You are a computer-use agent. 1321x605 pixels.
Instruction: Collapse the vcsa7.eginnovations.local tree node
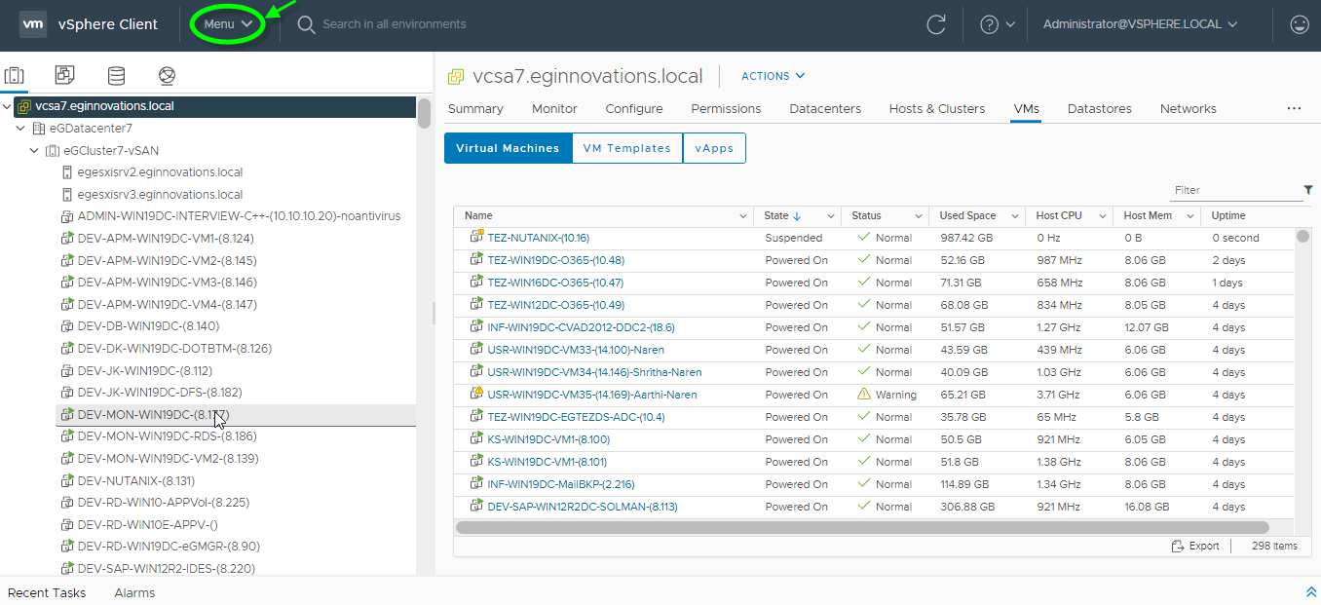pos(8,106)
